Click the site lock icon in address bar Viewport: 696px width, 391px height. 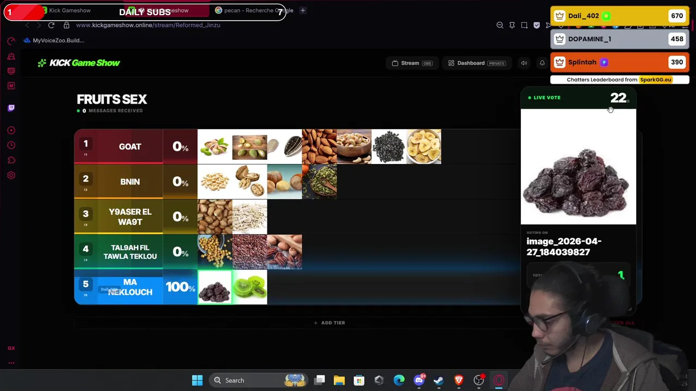point(66,25)
